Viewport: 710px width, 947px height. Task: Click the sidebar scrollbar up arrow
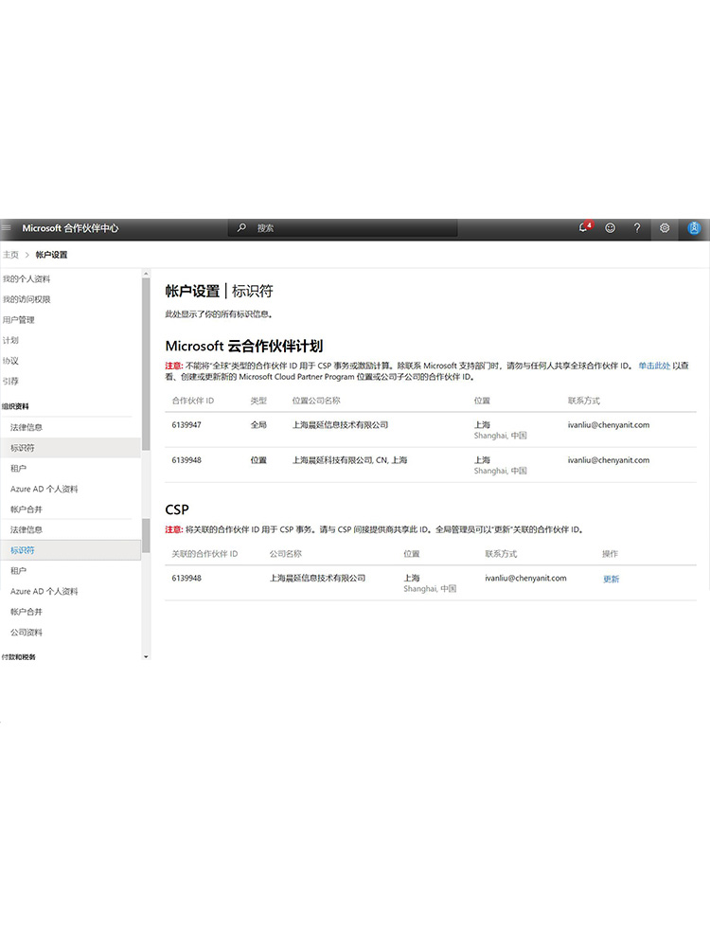(146, 275)
